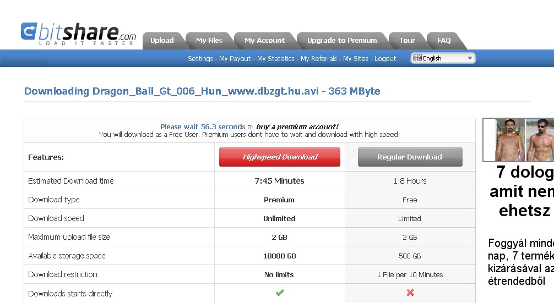Click the green checkmark in Downloads starts directly row

coord(279,293)
